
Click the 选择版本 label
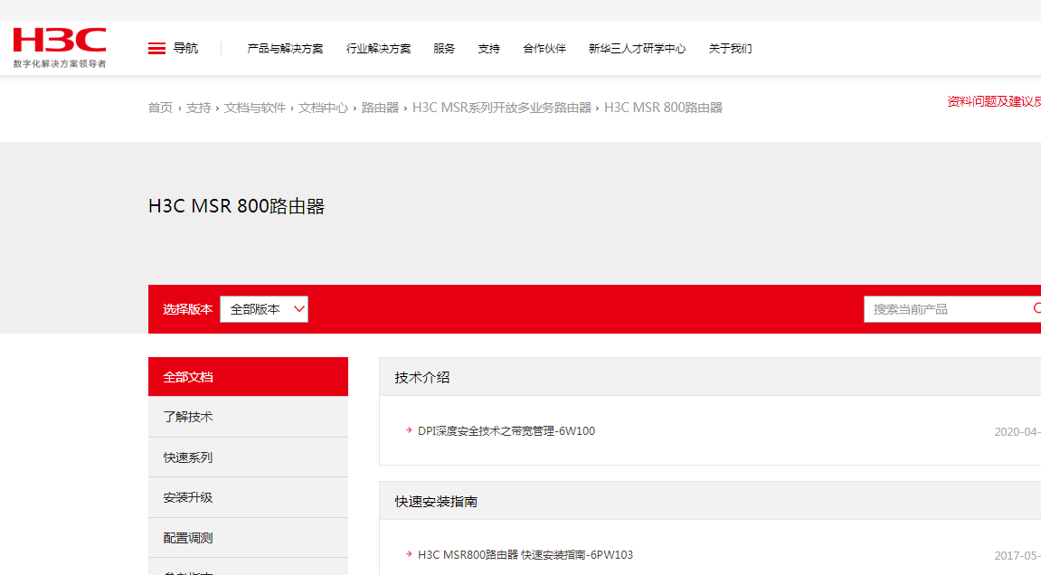(188, 309)
